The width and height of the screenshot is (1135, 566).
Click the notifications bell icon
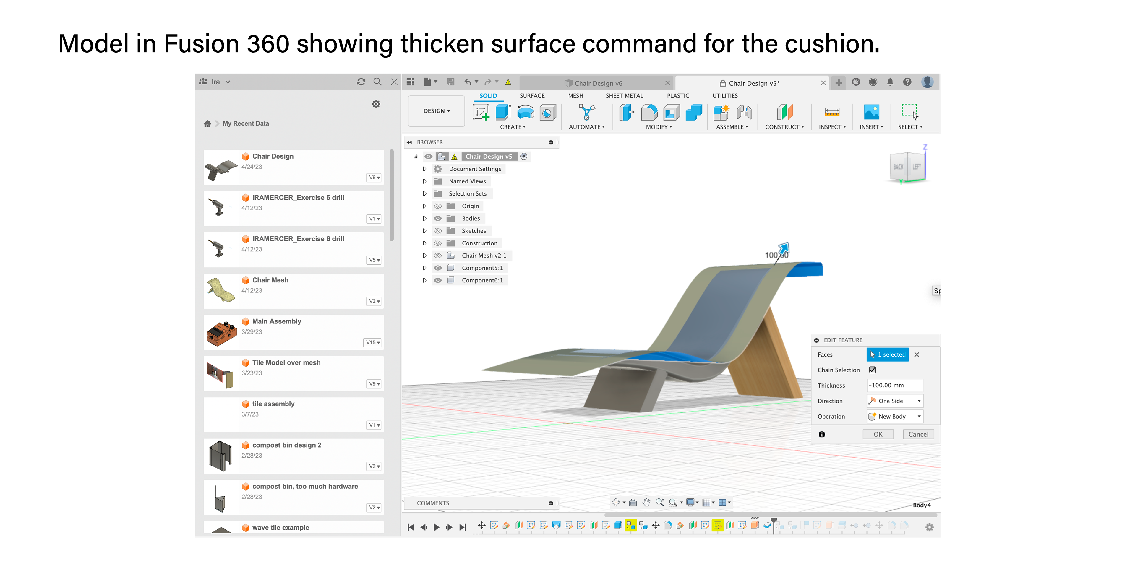890,82
